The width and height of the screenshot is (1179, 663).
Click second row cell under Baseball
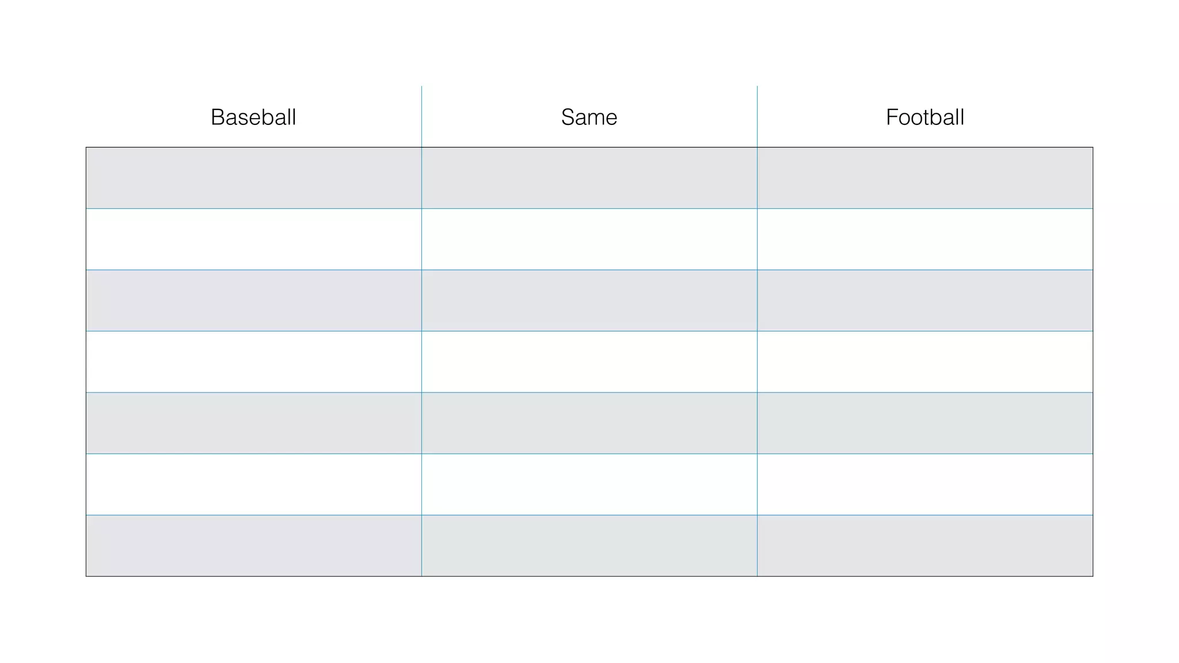tap(253, 239)
